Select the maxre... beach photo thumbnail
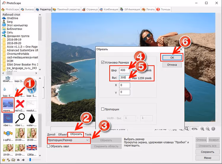The height and width of the screenshot is (164, 222). pyautogui.click(x=8, y=105)
